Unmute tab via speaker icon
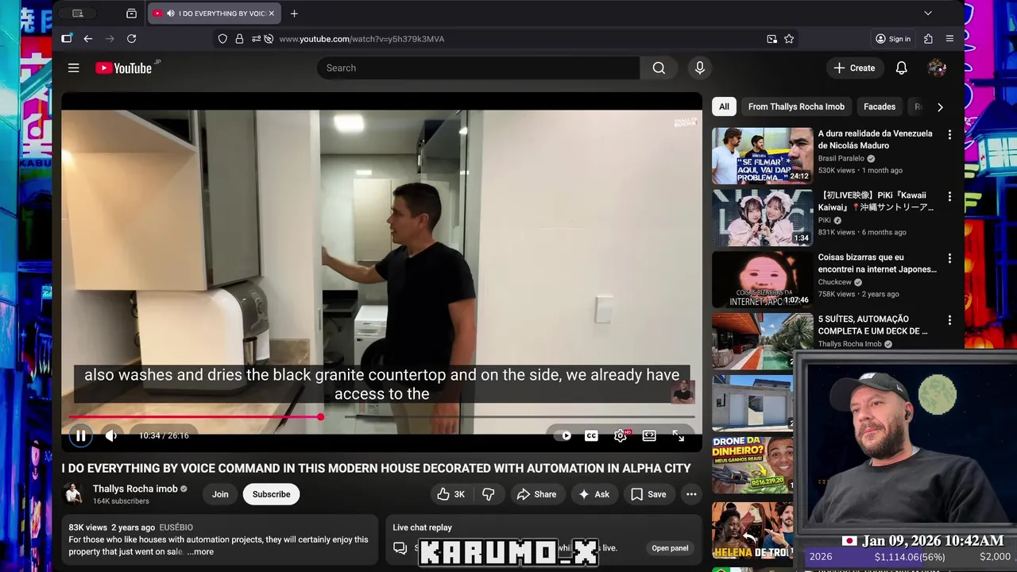1017x572 pixels. (x=170, y=14)
